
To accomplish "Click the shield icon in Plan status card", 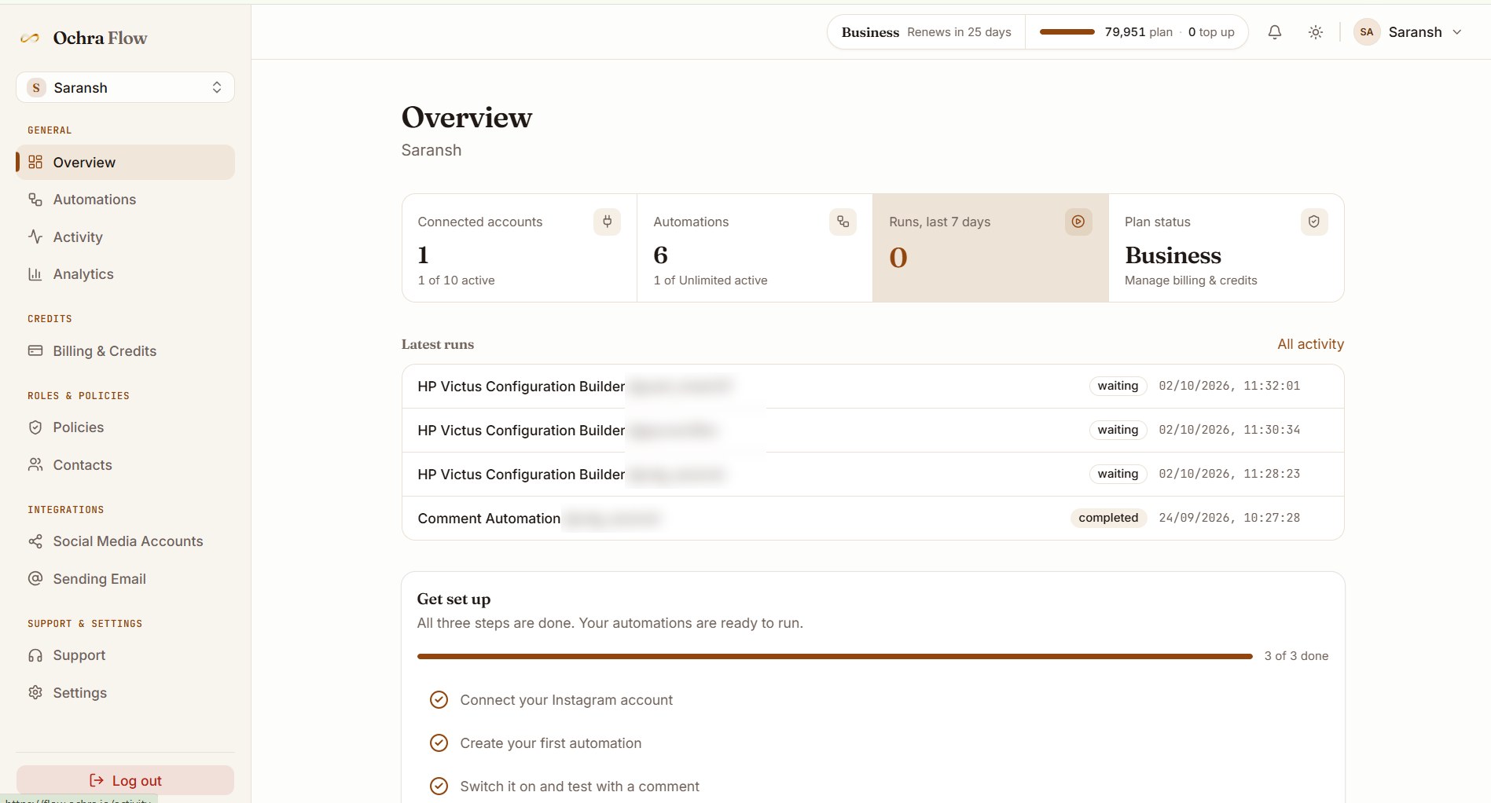I will point(1314,222).
